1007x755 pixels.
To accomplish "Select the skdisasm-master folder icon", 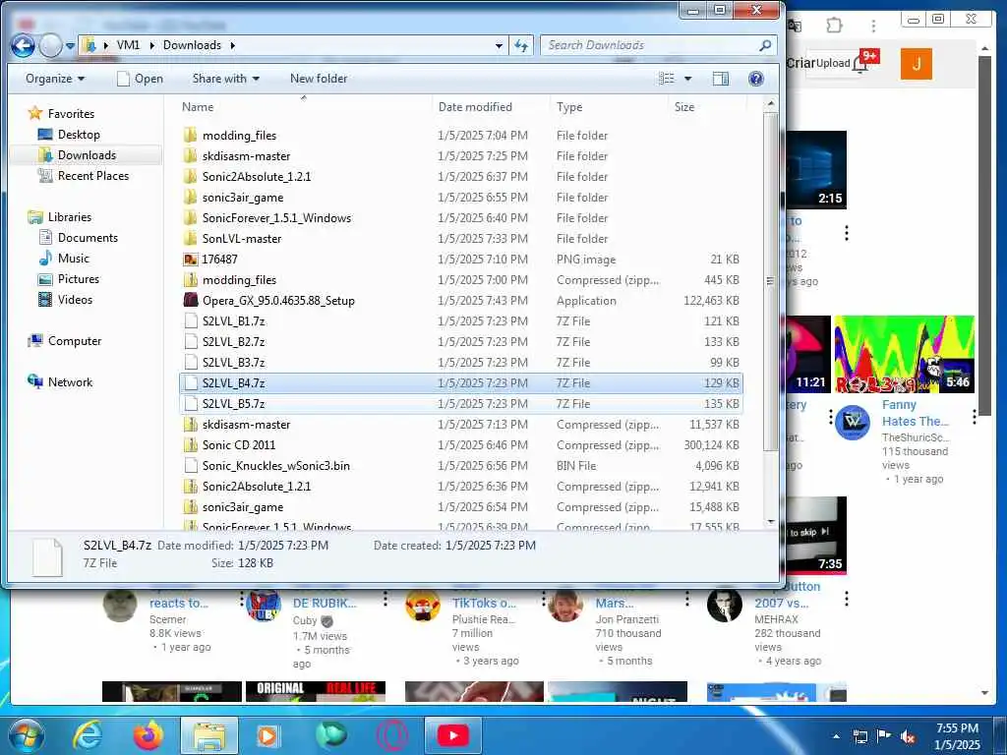I will pyautogui.click(x=190, y=156).
